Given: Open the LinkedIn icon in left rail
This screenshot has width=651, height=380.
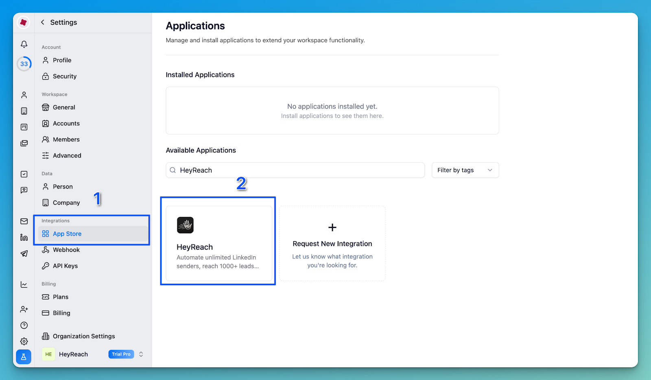Looking at the screenshot, I should (24, 237).
